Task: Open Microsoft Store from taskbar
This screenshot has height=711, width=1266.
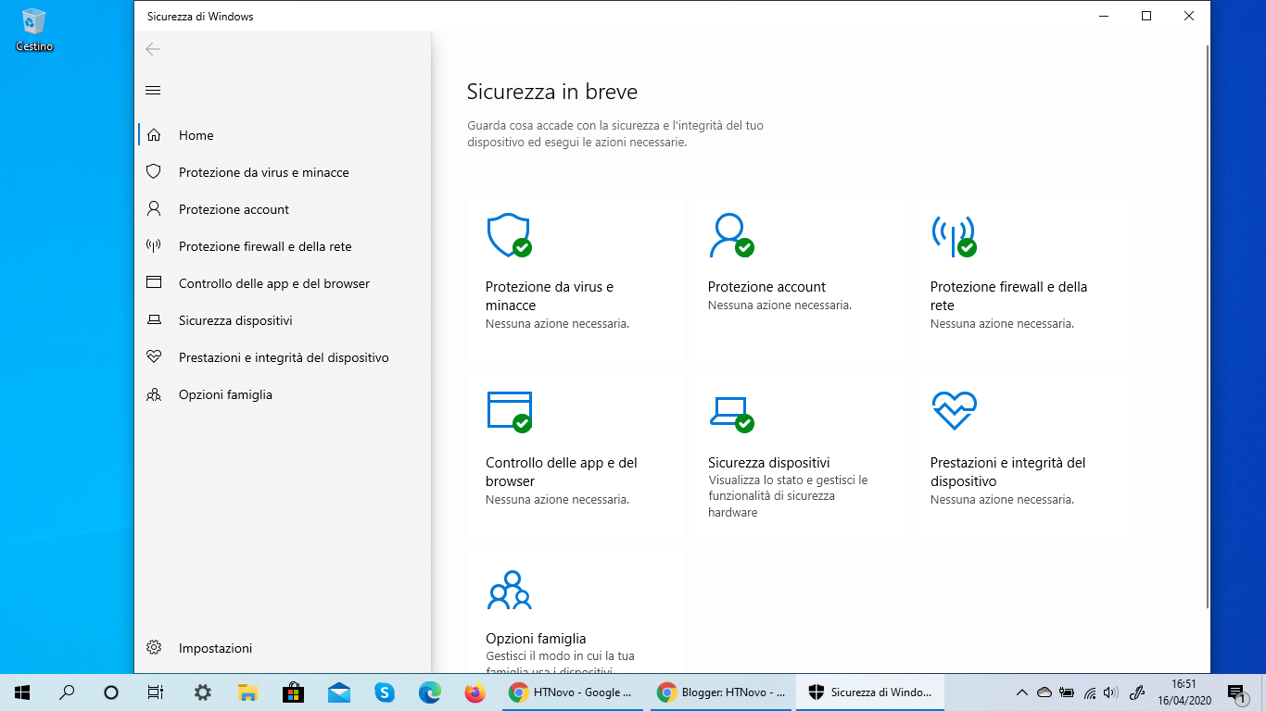Action: click(293, 692)
